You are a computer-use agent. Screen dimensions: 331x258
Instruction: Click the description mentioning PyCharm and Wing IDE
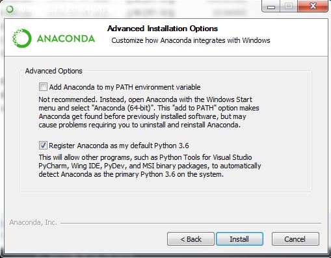(x=150, y=166)
